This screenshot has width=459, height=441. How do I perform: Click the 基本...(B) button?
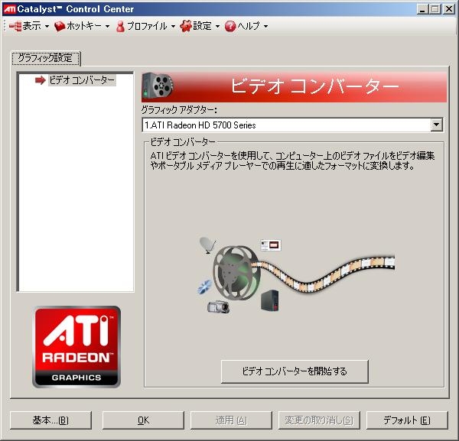[50, 420]
